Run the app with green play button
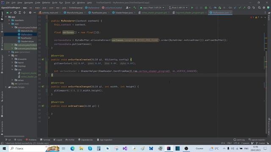Image resolution: width=271 pixels, height=152 pixels. (192, 8)
